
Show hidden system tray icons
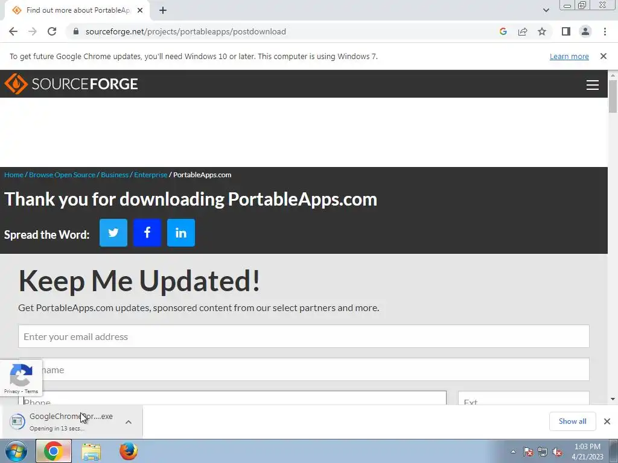click(x=513, y=452)
